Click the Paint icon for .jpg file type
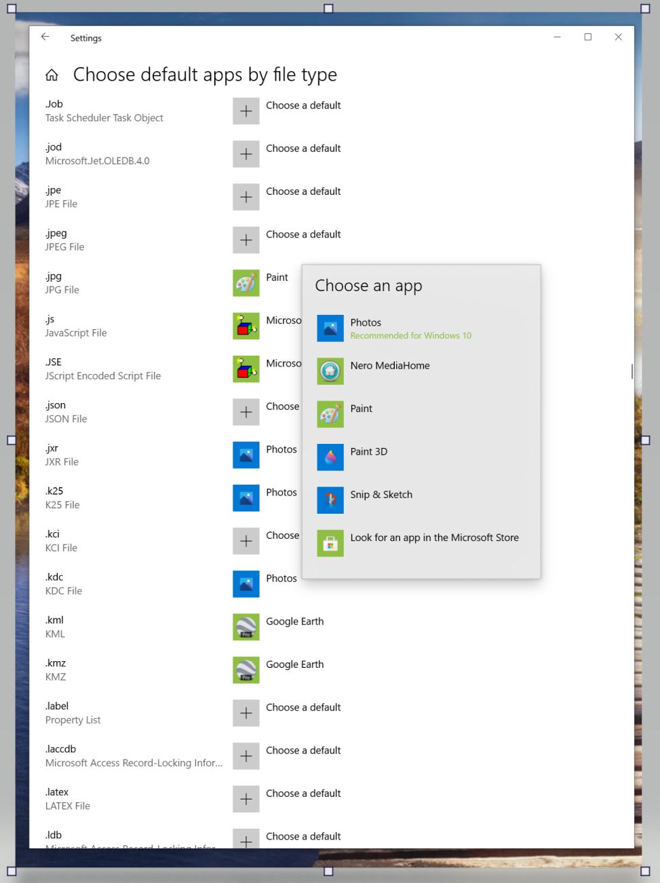The height and width of the screenshot is (883, 660). tap(246, 283)
